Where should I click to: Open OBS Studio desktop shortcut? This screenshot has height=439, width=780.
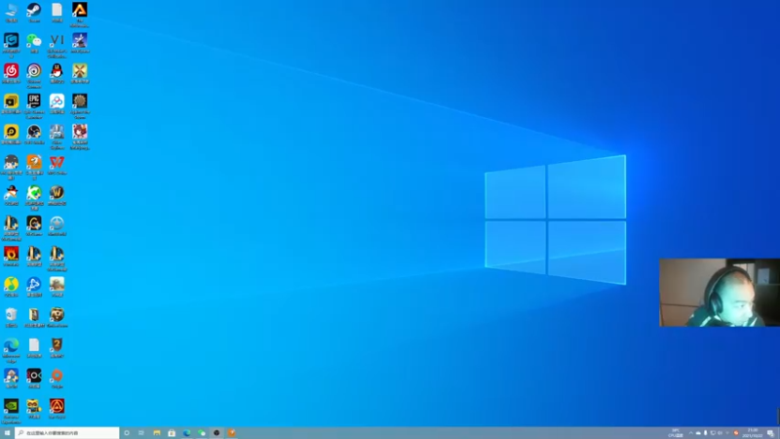34,135
